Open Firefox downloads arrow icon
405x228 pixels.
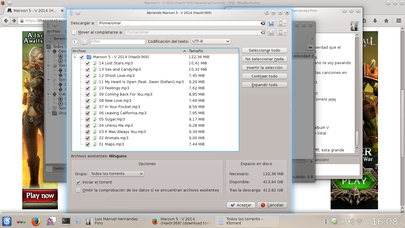tap(375, 21)
